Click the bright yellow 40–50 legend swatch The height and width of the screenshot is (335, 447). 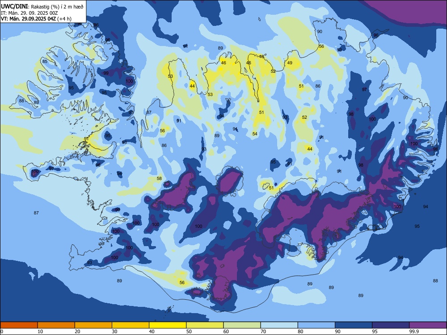tap(168, 325)
